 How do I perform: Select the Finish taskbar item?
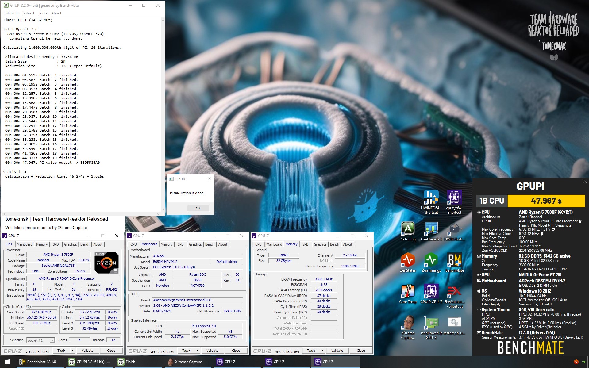click(138, 362)
